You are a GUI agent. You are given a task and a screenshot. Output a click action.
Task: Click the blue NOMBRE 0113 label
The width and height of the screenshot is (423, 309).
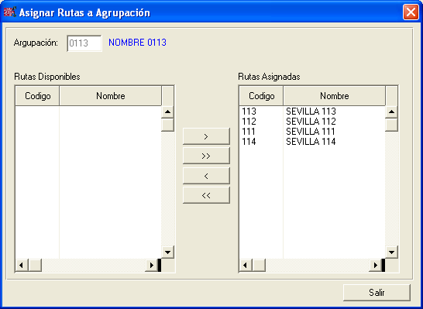coord(137,43)
